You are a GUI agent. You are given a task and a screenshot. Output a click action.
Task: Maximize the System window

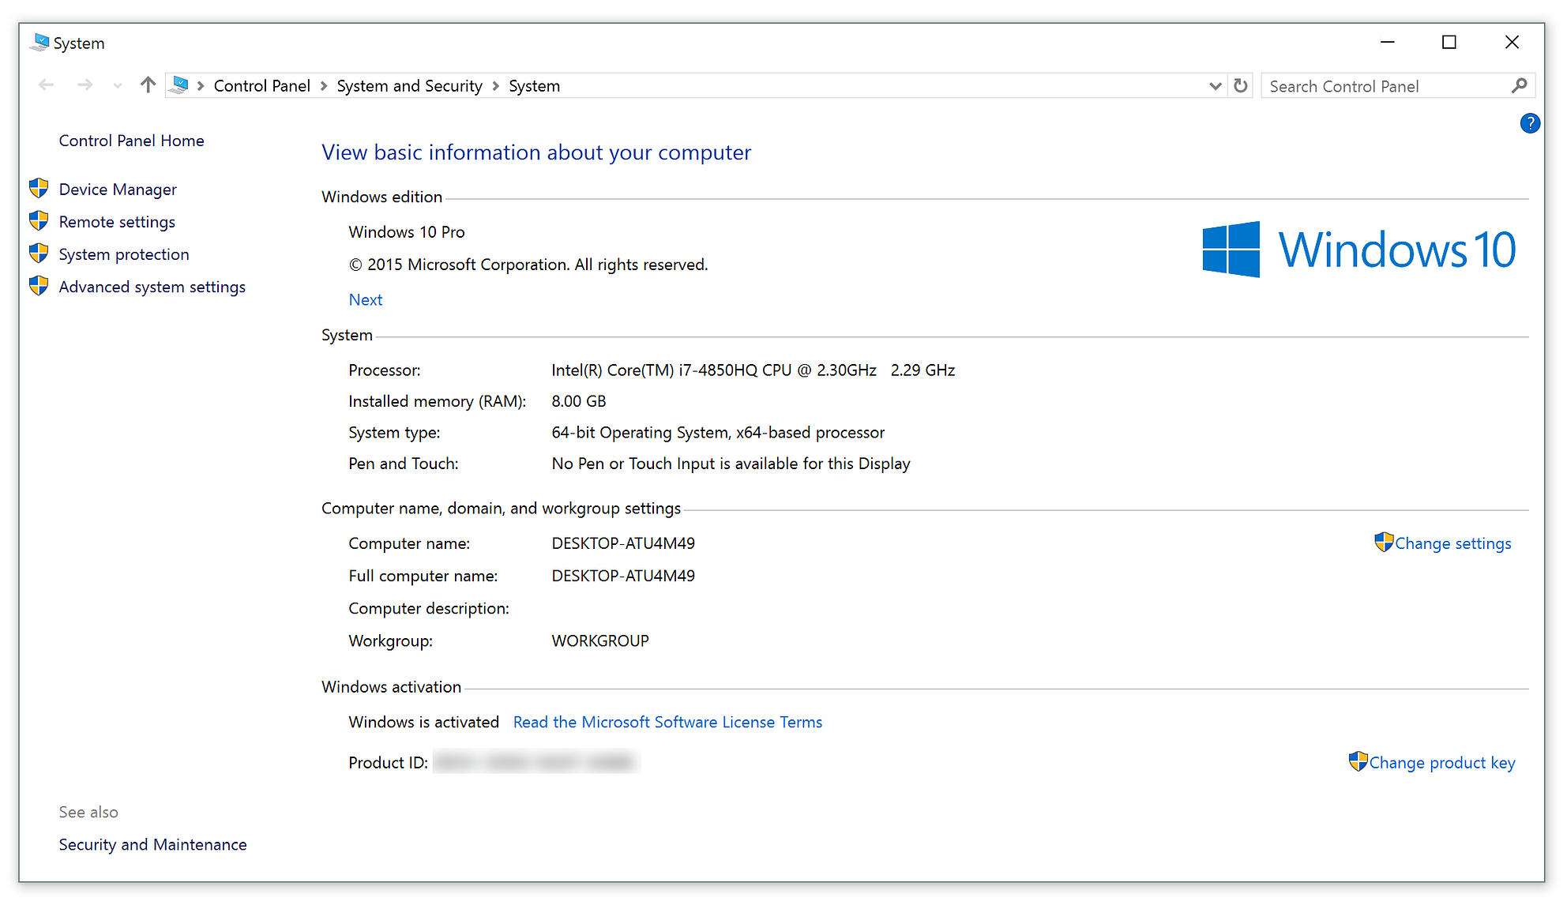point(1449,42)
